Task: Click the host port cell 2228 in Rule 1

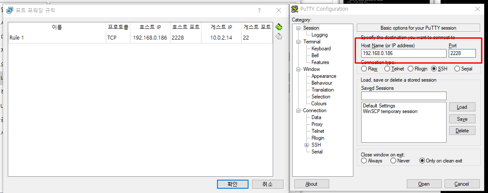Action: pyautogui.click(x=186, y=38)
